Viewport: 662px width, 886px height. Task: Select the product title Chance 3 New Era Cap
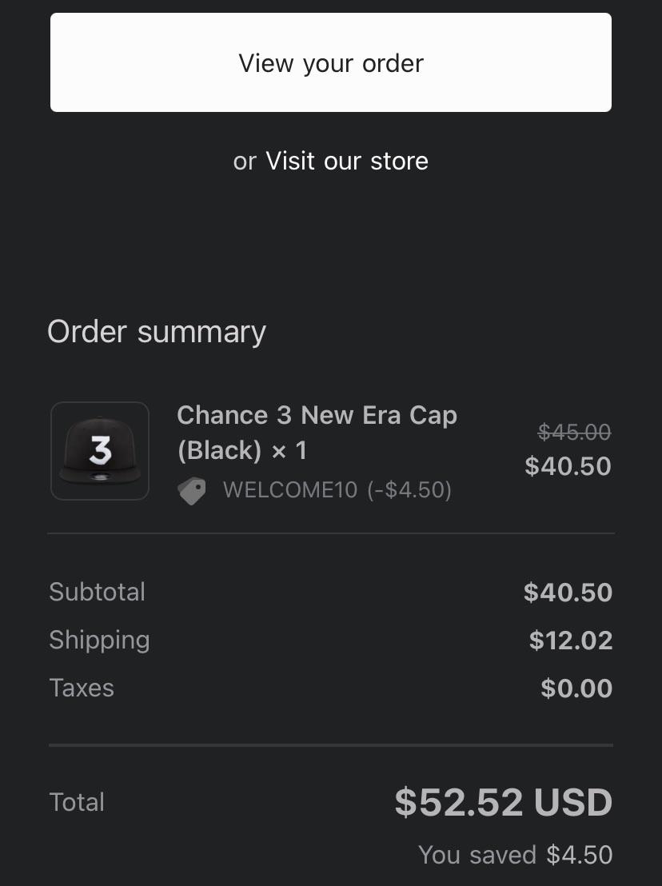pos(317,415)
